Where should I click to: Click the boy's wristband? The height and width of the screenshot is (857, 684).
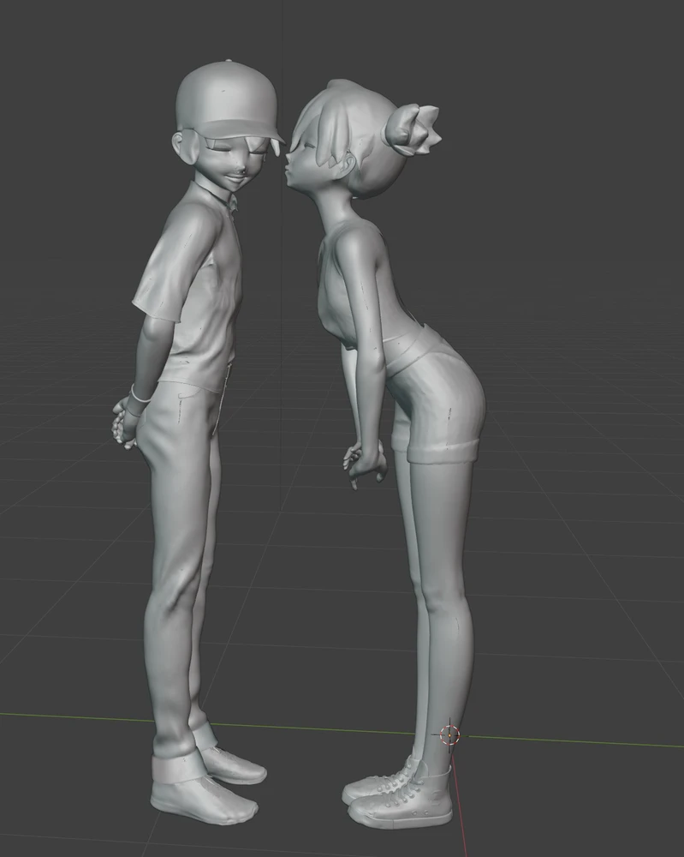140,394
